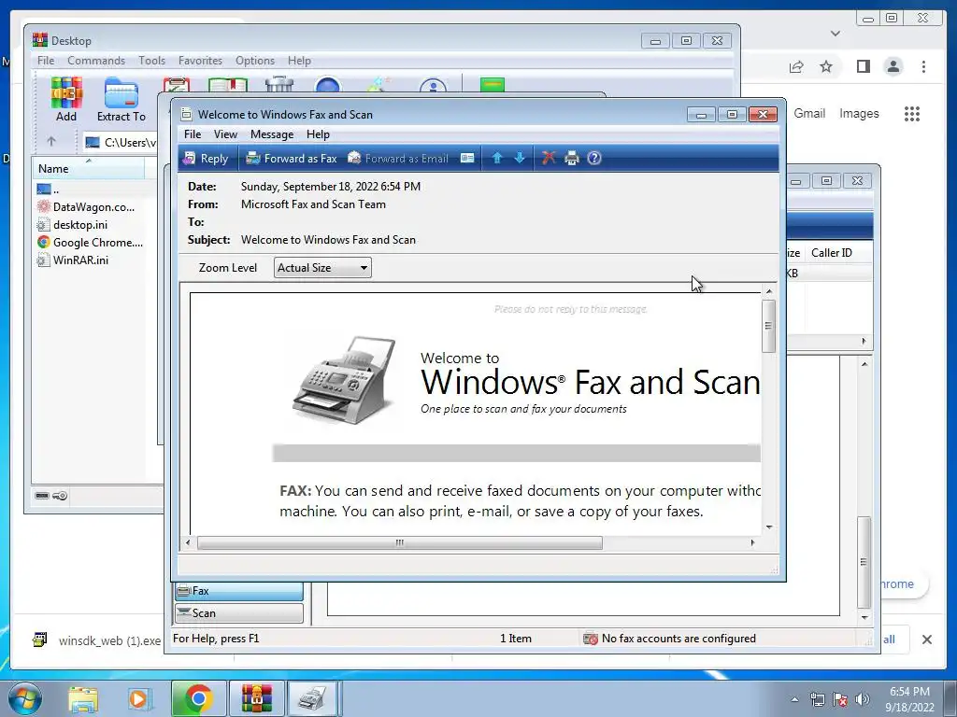
Task: Open View menu in Fax and Scan message window
Action: click(225, 134)
